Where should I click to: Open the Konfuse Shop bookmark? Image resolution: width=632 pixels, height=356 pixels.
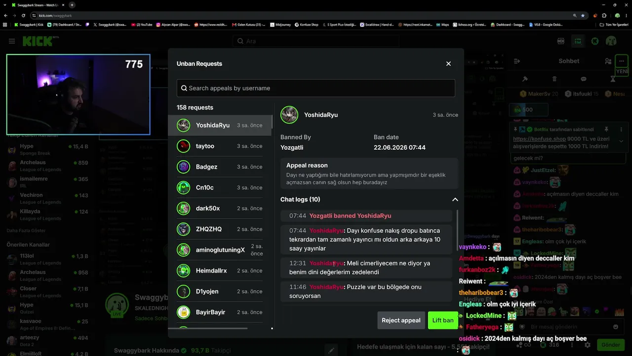click(x=306, y=25)
